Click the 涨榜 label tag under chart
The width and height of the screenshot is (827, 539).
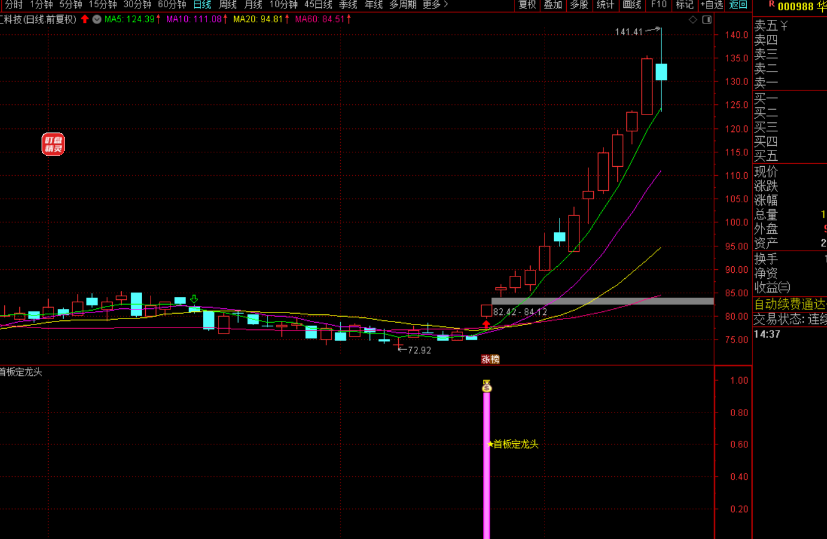point(490,360)
